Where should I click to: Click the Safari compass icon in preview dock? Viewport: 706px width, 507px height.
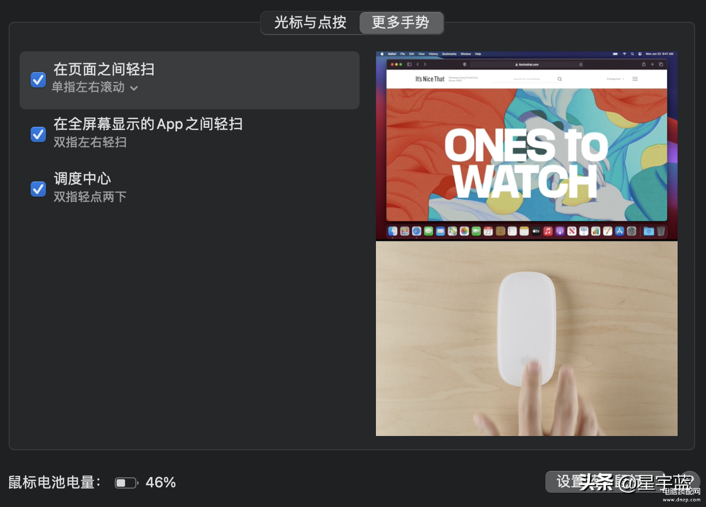416,231
